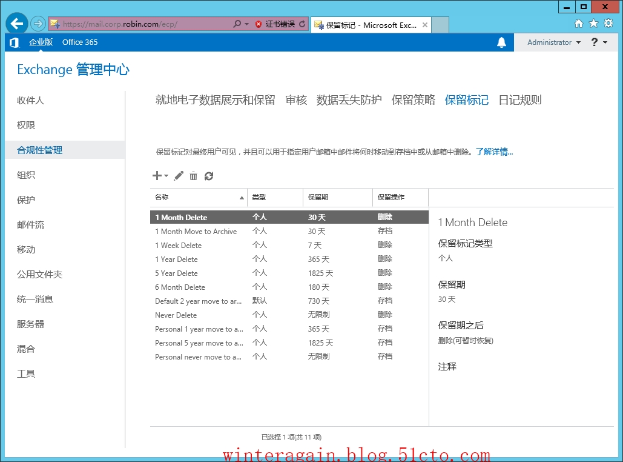Sort by the 名称 column header
This screenshot has height=462, width=623.
point(199,198)
